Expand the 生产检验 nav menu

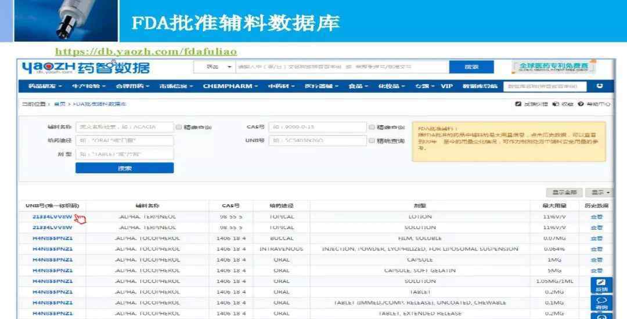[x=89, y=86]
